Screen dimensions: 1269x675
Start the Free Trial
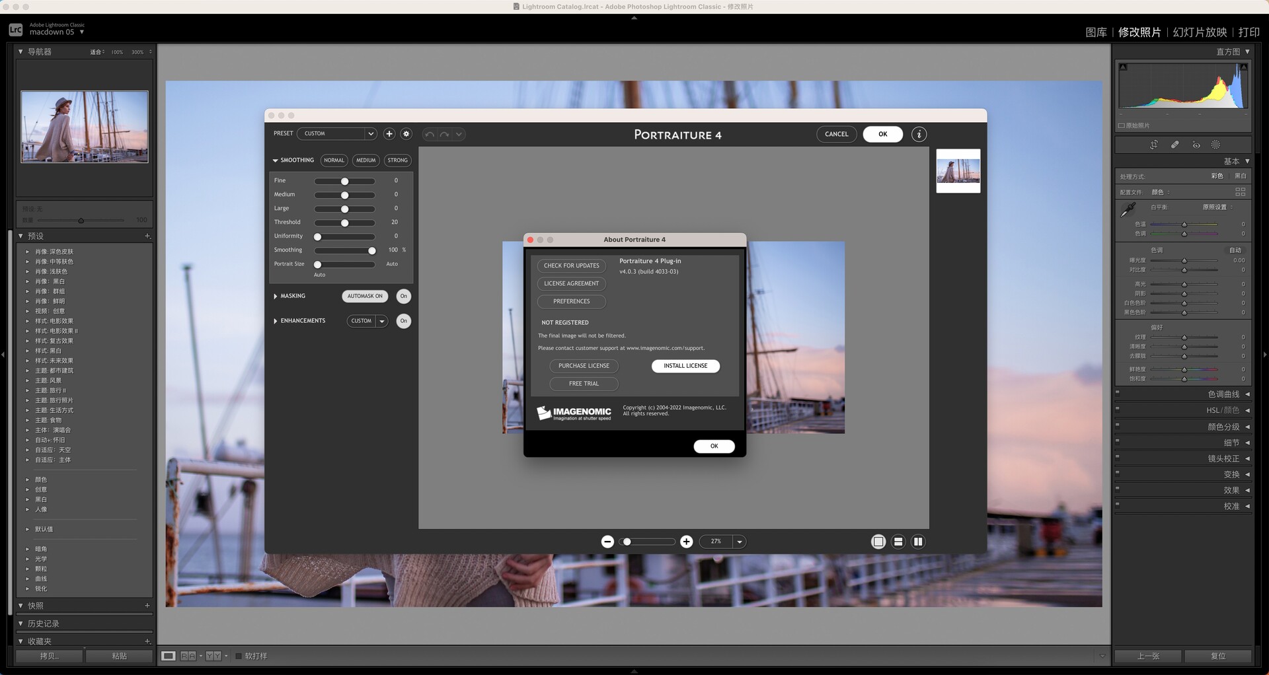[x=584, y=384]
